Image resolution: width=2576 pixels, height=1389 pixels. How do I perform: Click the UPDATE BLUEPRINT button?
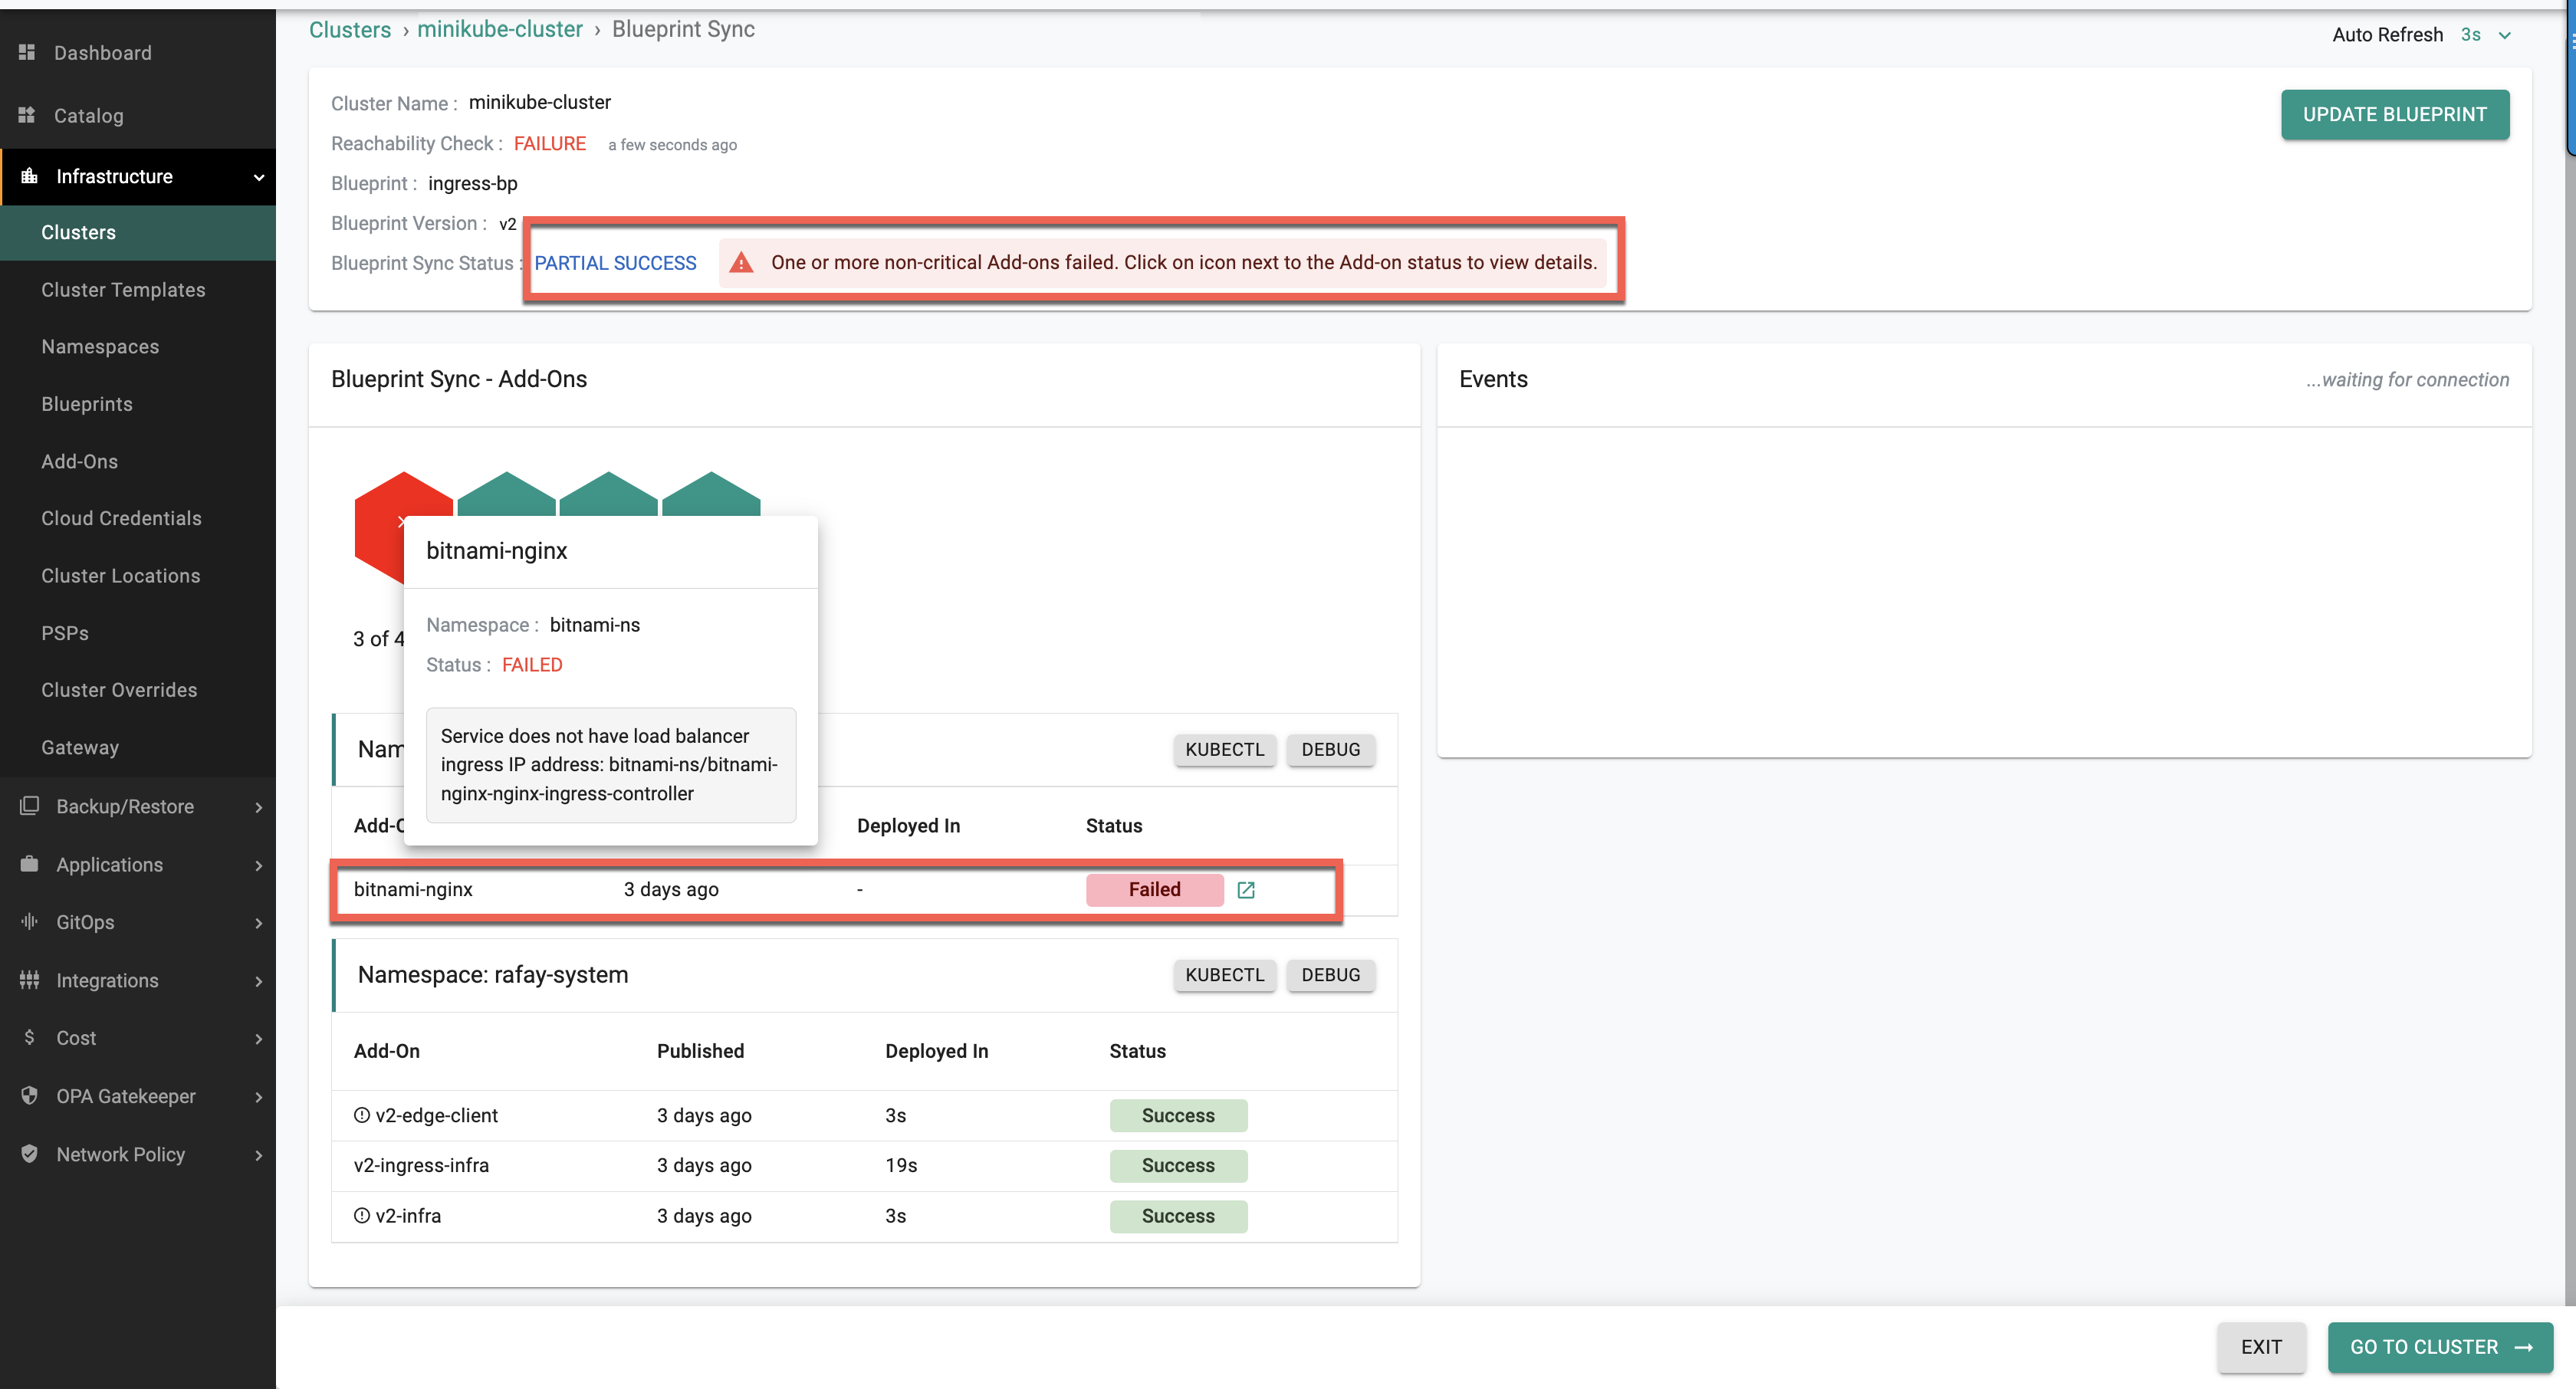[2394, 114]
